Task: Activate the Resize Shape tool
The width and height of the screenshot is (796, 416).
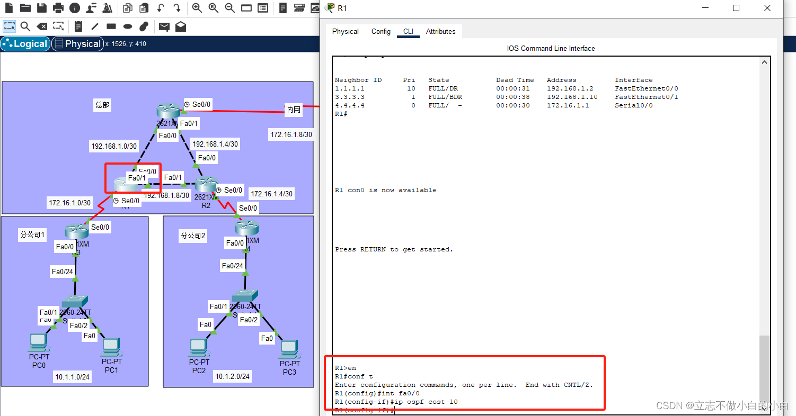Action: pyautogui.click(x=58, y=26)
